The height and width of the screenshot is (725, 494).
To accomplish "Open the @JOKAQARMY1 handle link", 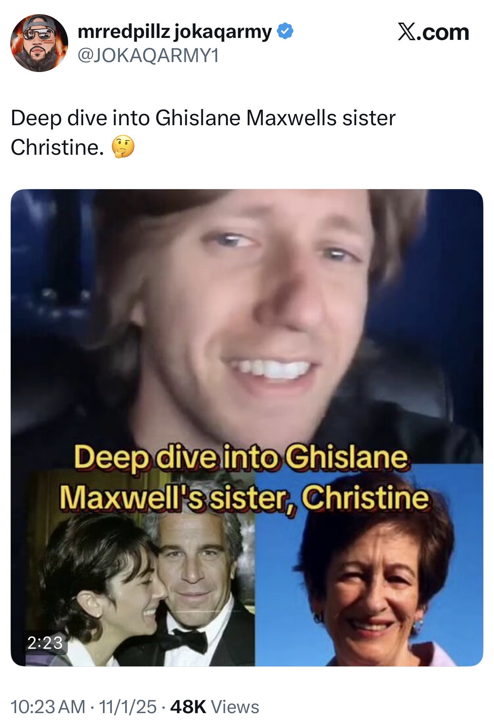I will click(x=149, y=56).
